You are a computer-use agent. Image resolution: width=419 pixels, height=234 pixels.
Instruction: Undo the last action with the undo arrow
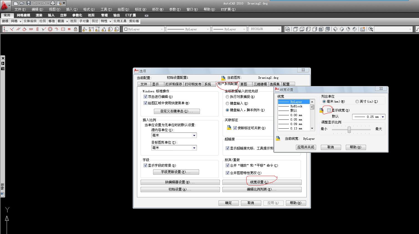(35, 3)
